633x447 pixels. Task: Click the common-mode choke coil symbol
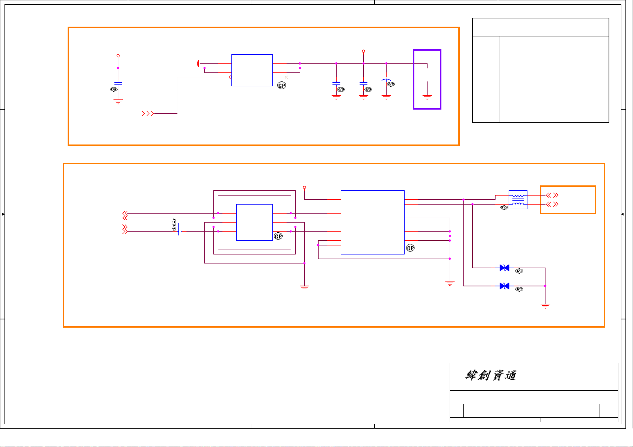518,200
